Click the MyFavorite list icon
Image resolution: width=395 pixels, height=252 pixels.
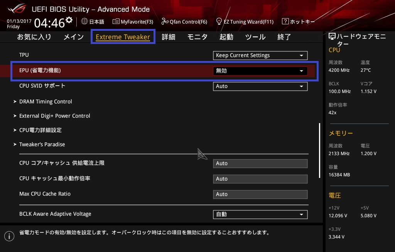(x=116, y=22)
